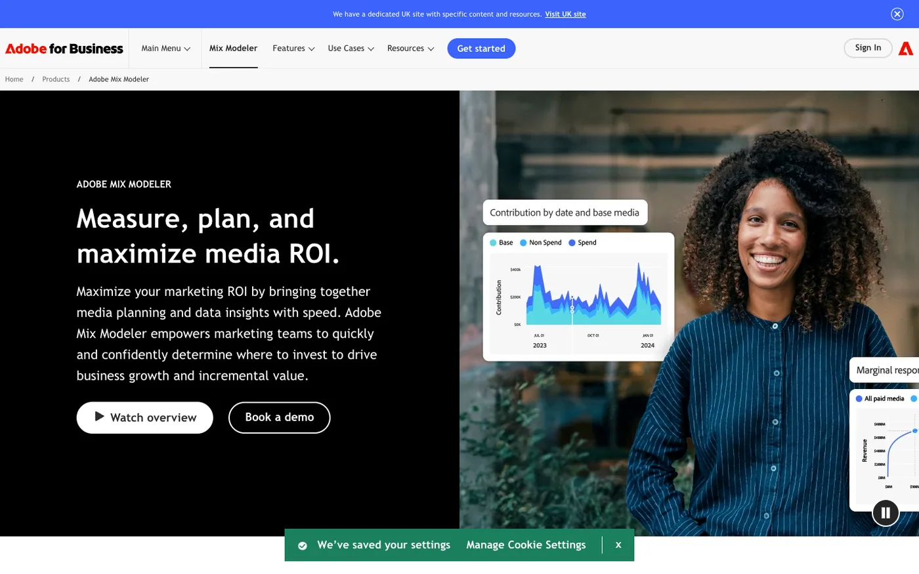Book a demo of Mix Modeler

(x=279, y=417)
